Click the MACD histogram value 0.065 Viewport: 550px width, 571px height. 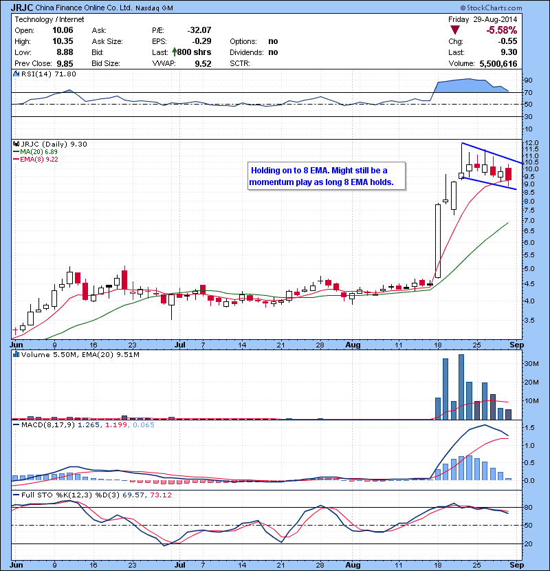(144, 424)
